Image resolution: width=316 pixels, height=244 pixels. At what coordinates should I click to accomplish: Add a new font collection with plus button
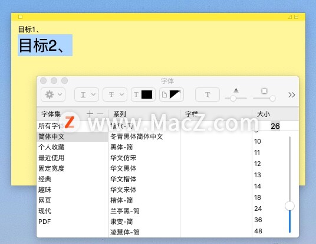pos(90,114)
